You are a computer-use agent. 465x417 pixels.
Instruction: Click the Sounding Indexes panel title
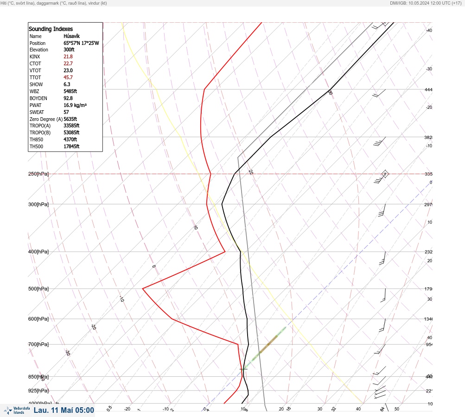tap(51, 29)
